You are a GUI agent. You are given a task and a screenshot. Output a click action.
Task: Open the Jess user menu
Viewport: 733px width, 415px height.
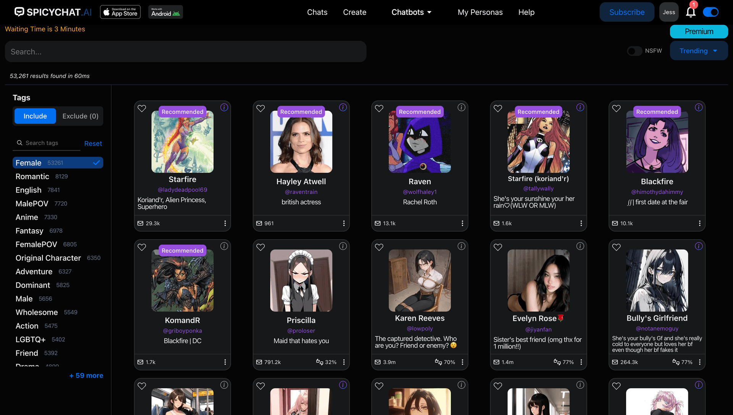[668, 12]
